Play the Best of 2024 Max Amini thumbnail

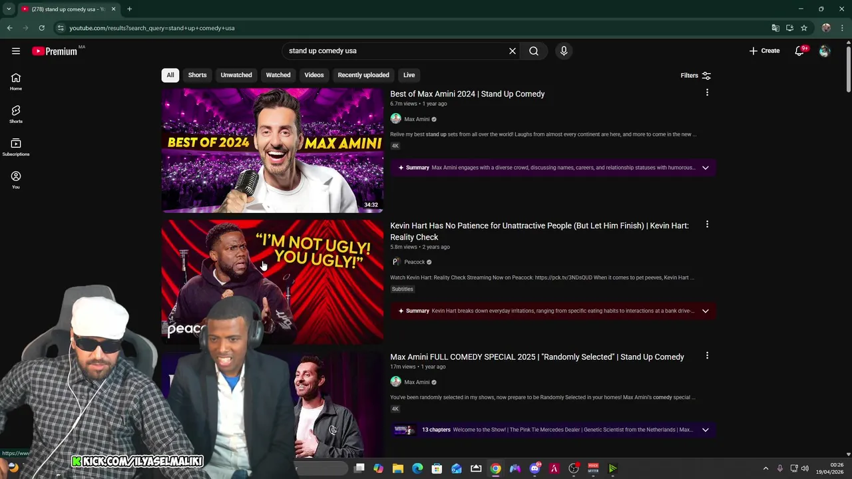point(272,150)
